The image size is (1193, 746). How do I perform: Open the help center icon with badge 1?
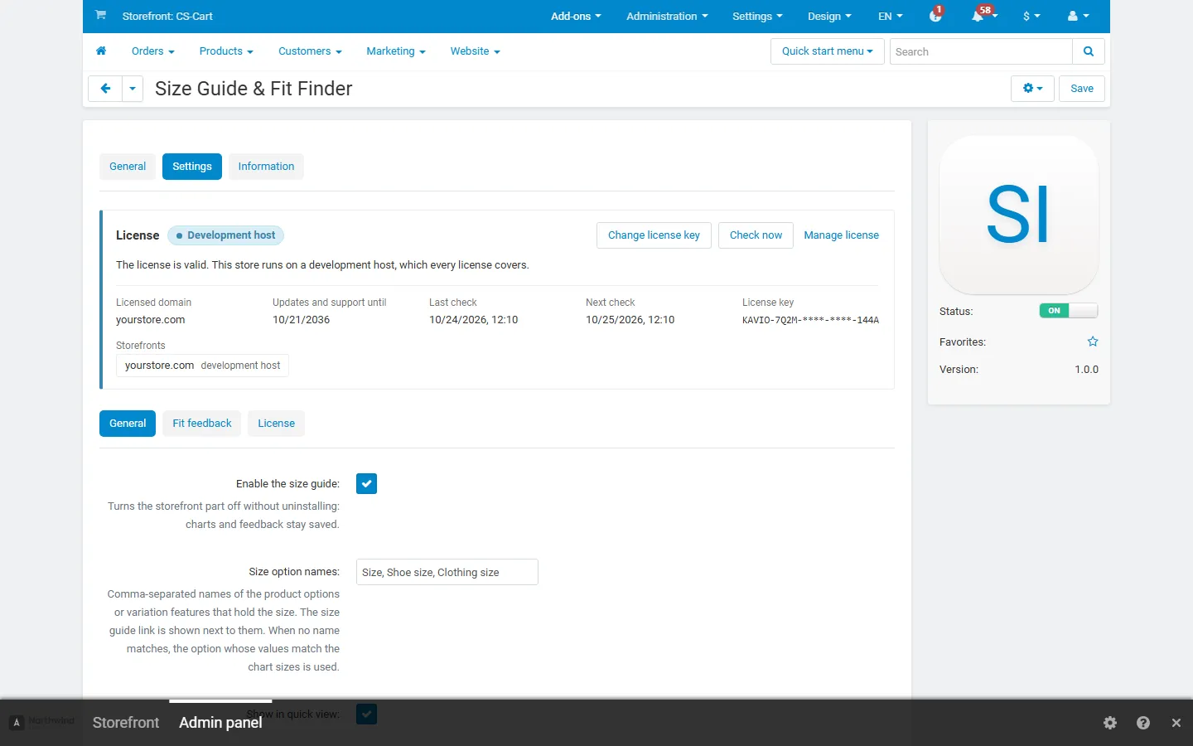tap(936, 16)
